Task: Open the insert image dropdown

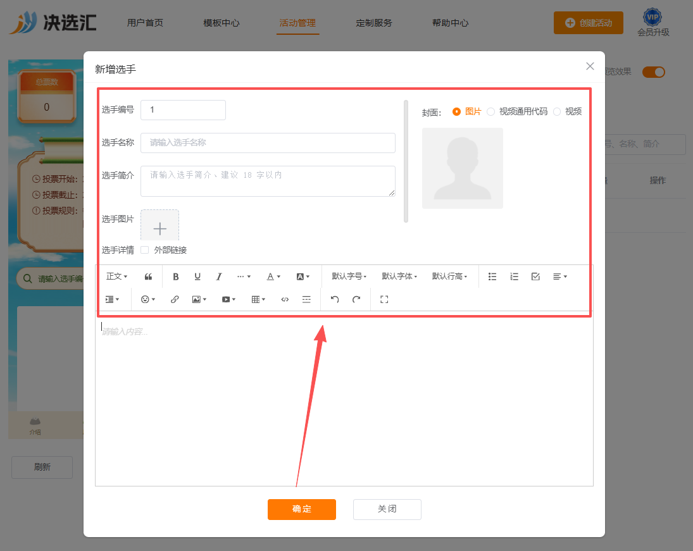Action: pos(199,300)
